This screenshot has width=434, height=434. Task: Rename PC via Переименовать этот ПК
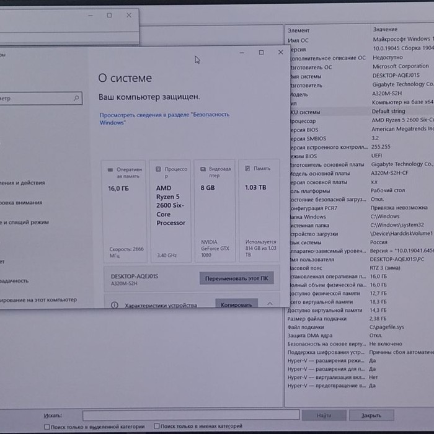tap(237, 278)
